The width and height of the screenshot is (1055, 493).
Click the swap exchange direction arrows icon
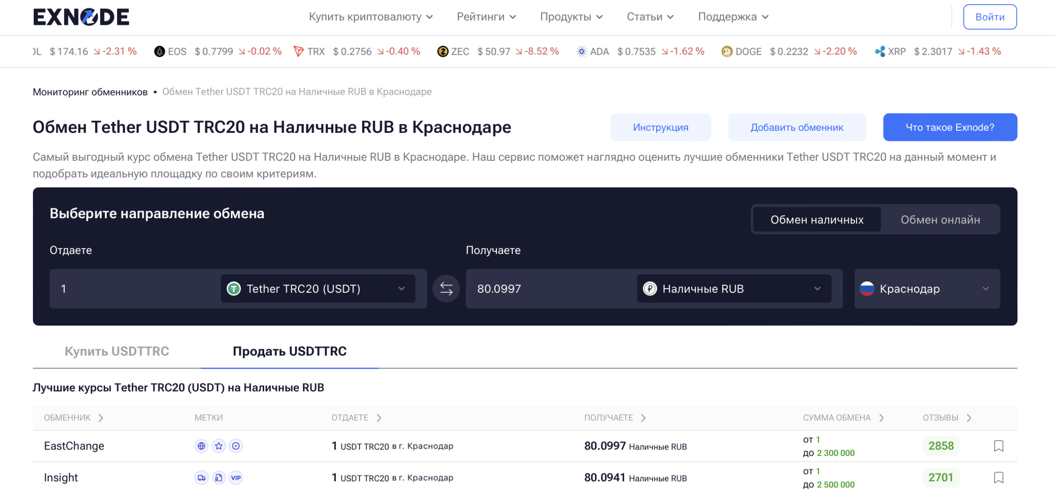pyautogui.click(x=446, y=289)
